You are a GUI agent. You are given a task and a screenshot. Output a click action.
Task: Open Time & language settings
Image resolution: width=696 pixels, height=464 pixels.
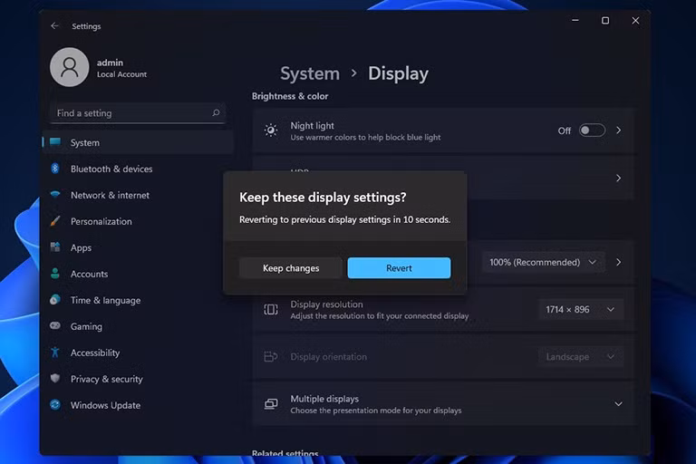pos(138,300)
